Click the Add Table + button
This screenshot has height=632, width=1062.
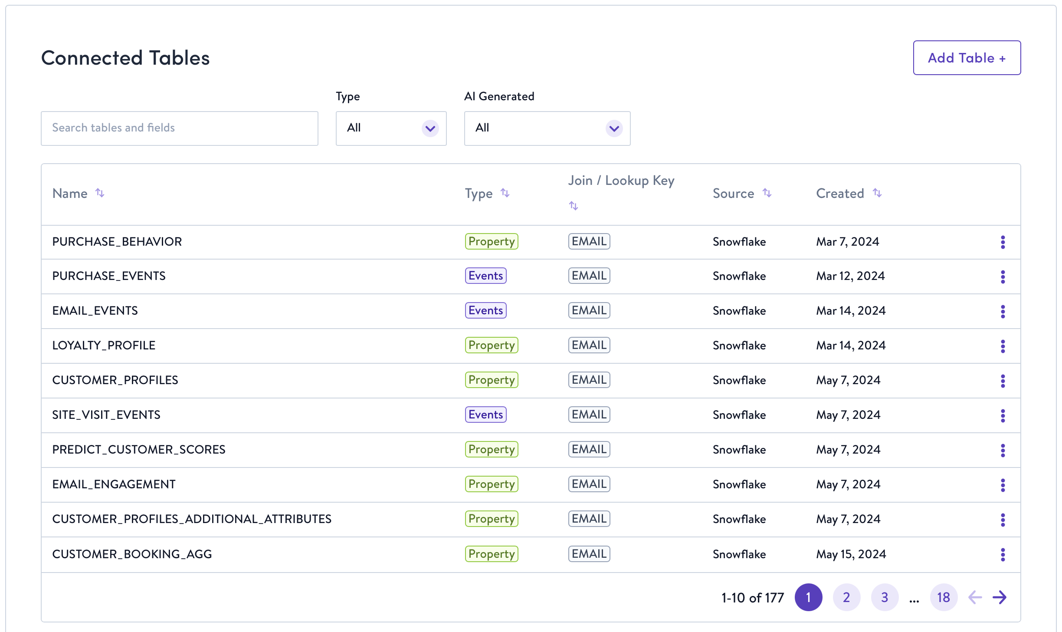967,58
